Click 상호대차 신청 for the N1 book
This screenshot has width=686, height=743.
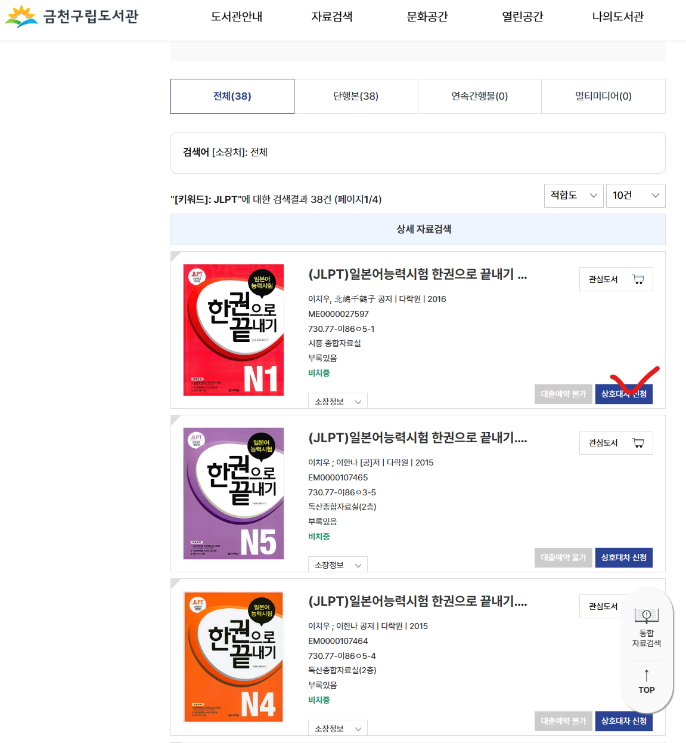pyautogui.click(x=624, y=394)
